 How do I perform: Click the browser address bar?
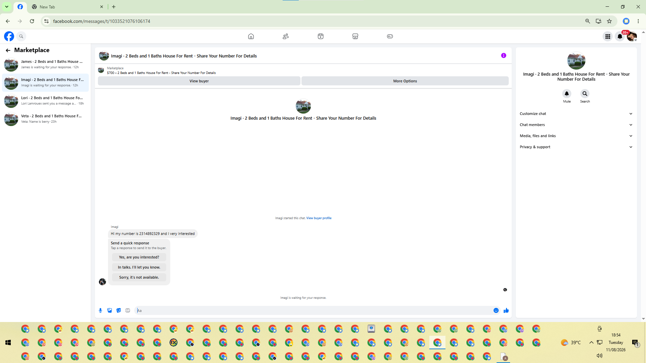coord(316,21)
